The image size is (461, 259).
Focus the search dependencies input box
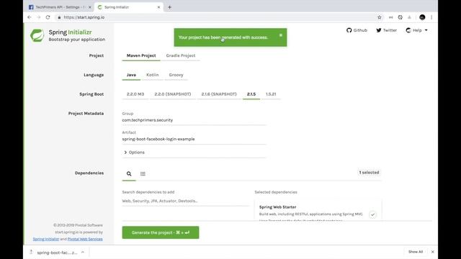tap(185, 201)
